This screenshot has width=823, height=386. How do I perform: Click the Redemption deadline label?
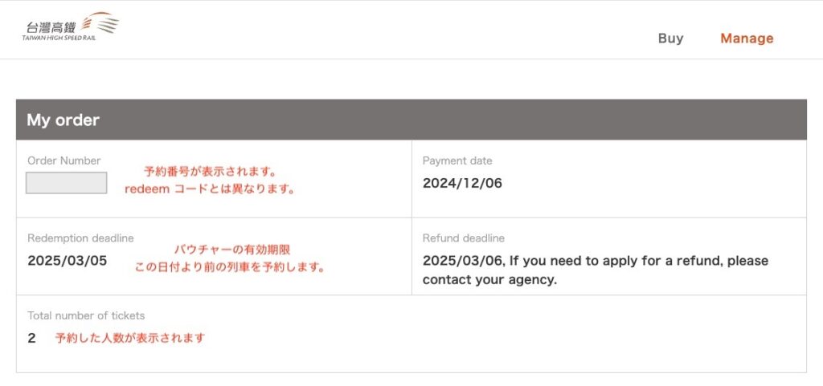(80, 238)
